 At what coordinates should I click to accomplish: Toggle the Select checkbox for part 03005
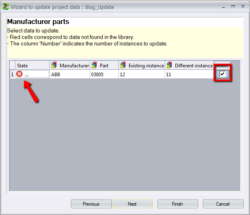(x=222, y=74)
